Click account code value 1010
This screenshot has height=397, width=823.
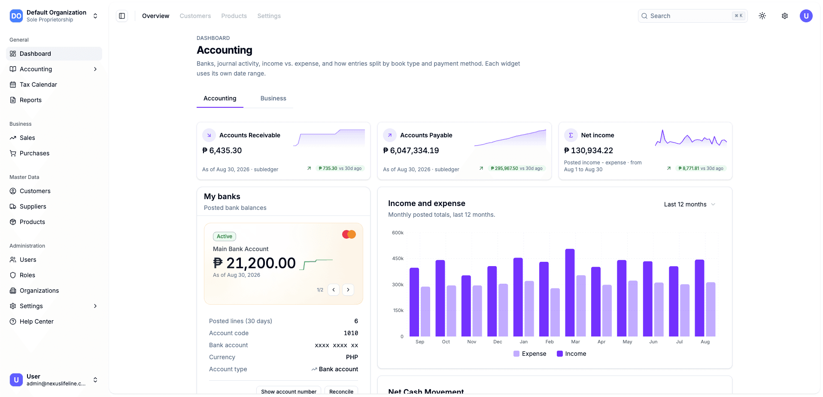[351, 333]
